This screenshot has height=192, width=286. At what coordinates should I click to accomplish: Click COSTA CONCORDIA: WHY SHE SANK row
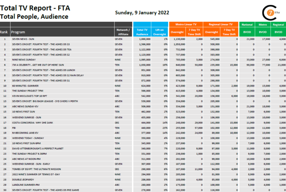[33, 122]
